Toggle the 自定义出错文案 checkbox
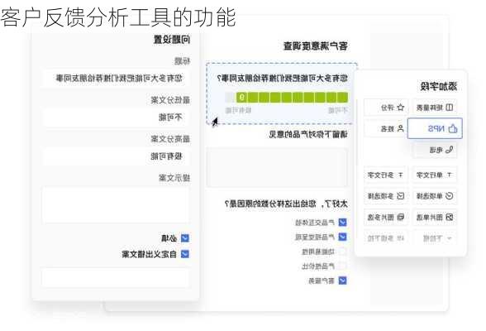The height and width of the screenshot is (331, 486). 185,254
